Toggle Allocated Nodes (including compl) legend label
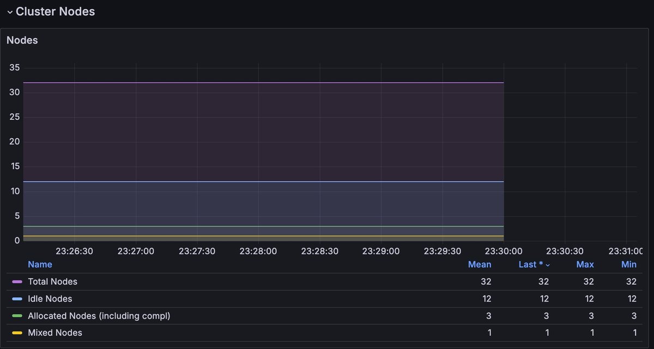 [x=99, y=316]
